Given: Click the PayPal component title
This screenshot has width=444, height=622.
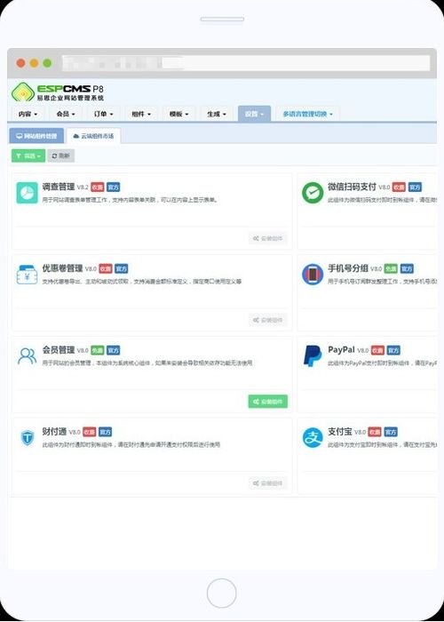Looking at the screenshot, I should 341,350.
